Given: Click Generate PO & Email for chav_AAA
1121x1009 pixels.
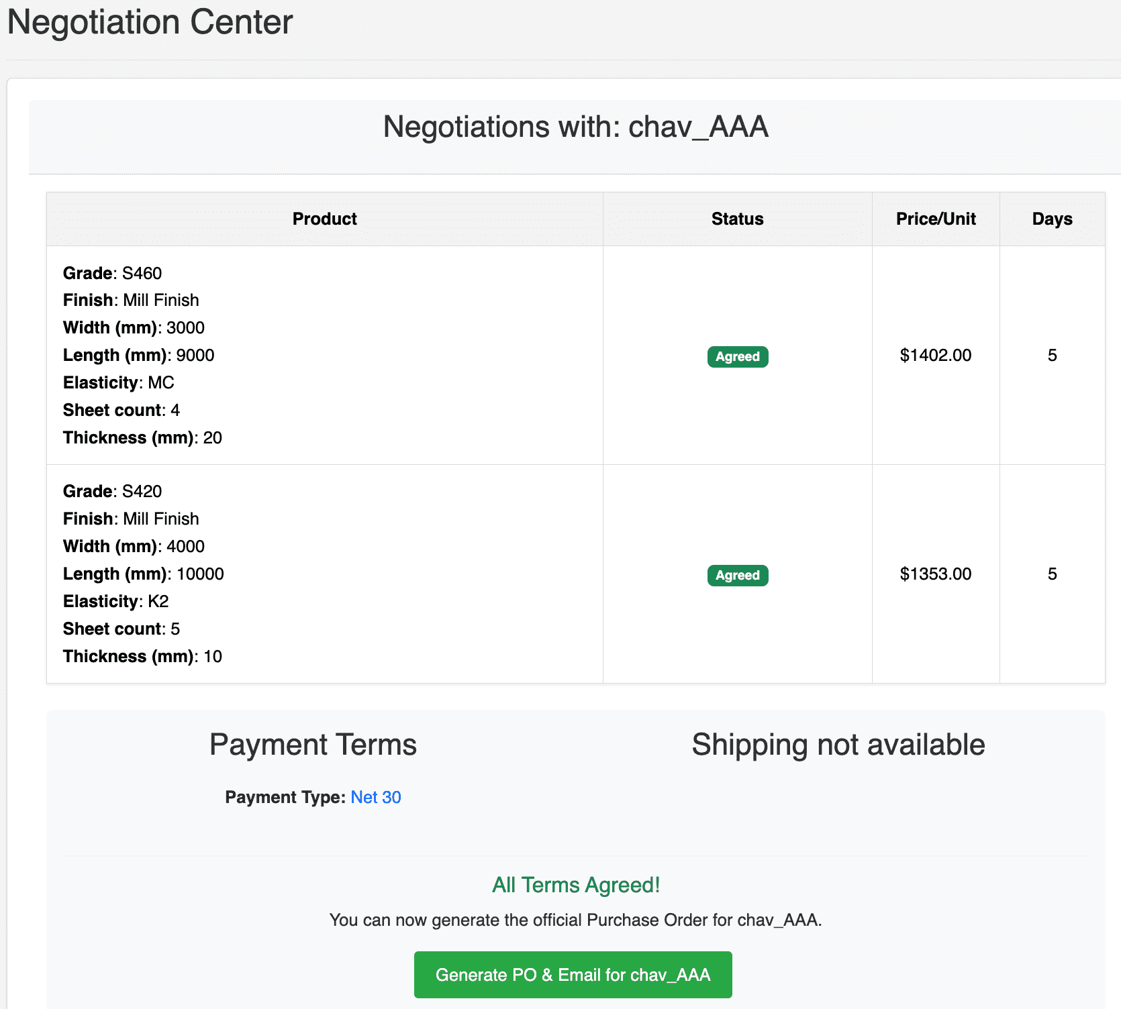Looking at the screenshot, I should pyautogui.click(x=572, y=975).
